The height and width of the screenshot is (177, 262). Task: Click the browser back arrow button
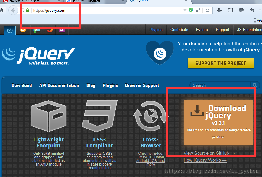click(13, 10)
